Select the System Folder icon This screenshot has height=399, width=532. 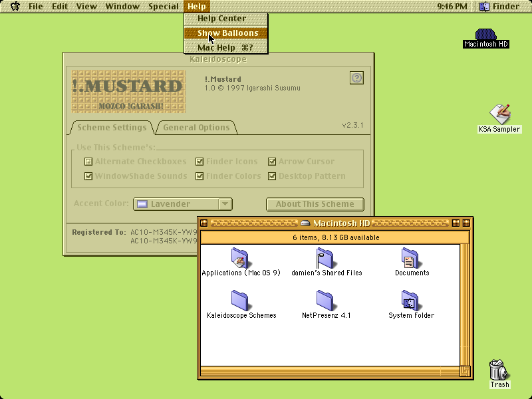point(410,301)
